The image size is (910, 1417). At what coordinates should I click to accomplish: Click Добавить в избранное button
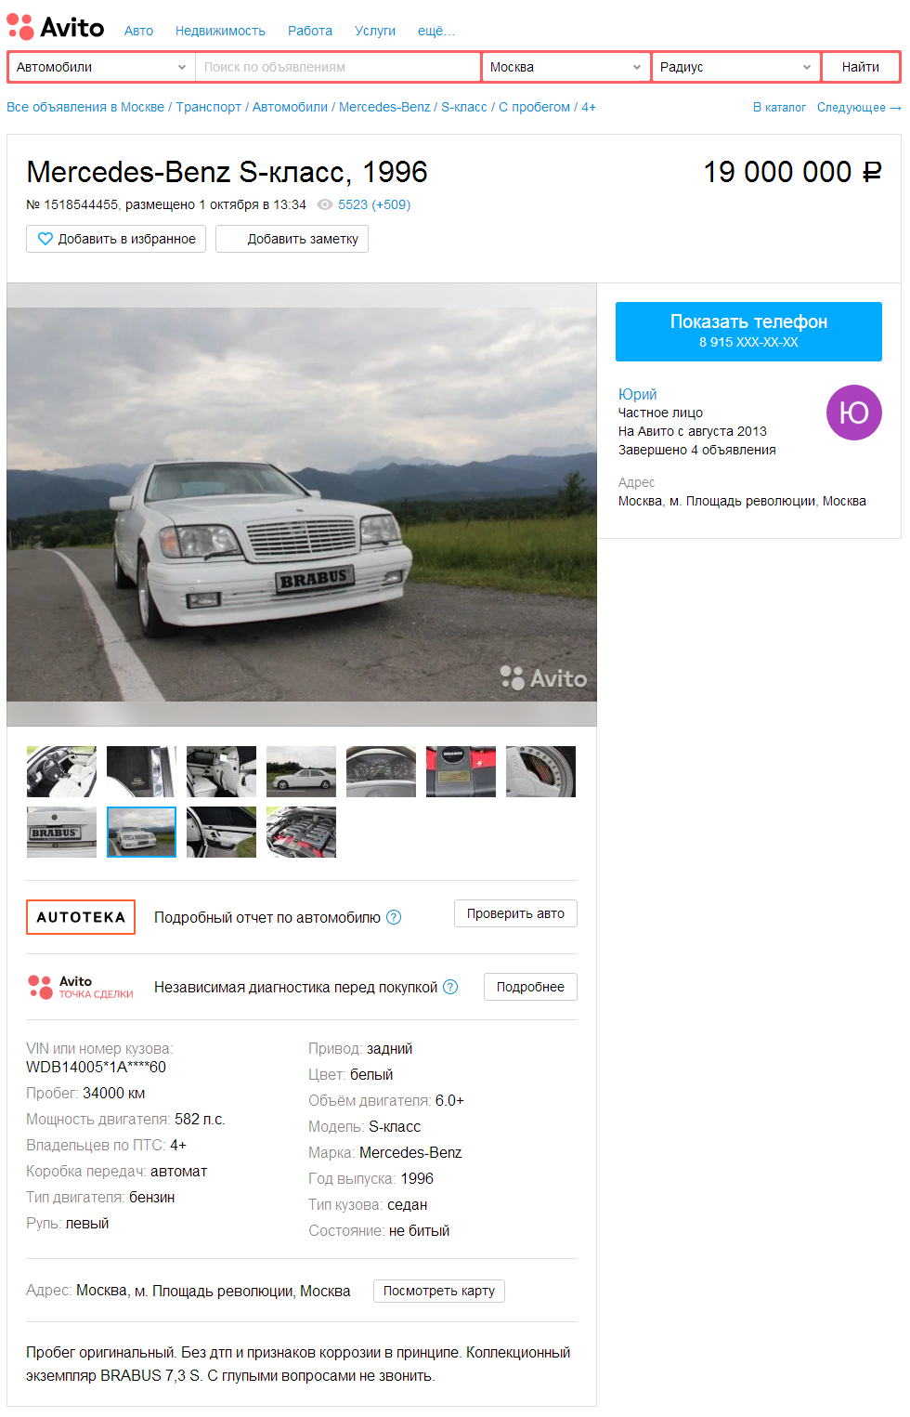pyautogui.click(x=116, y=239)
